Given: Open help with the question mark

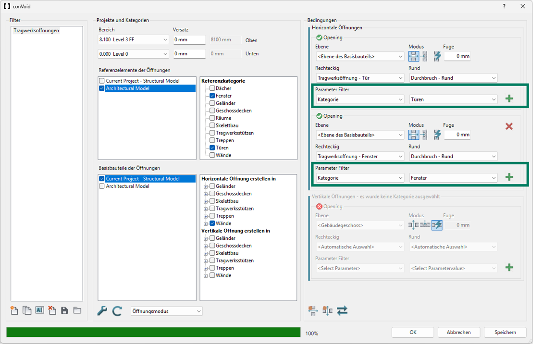Looking at the screenshot, I should (504, 6).
